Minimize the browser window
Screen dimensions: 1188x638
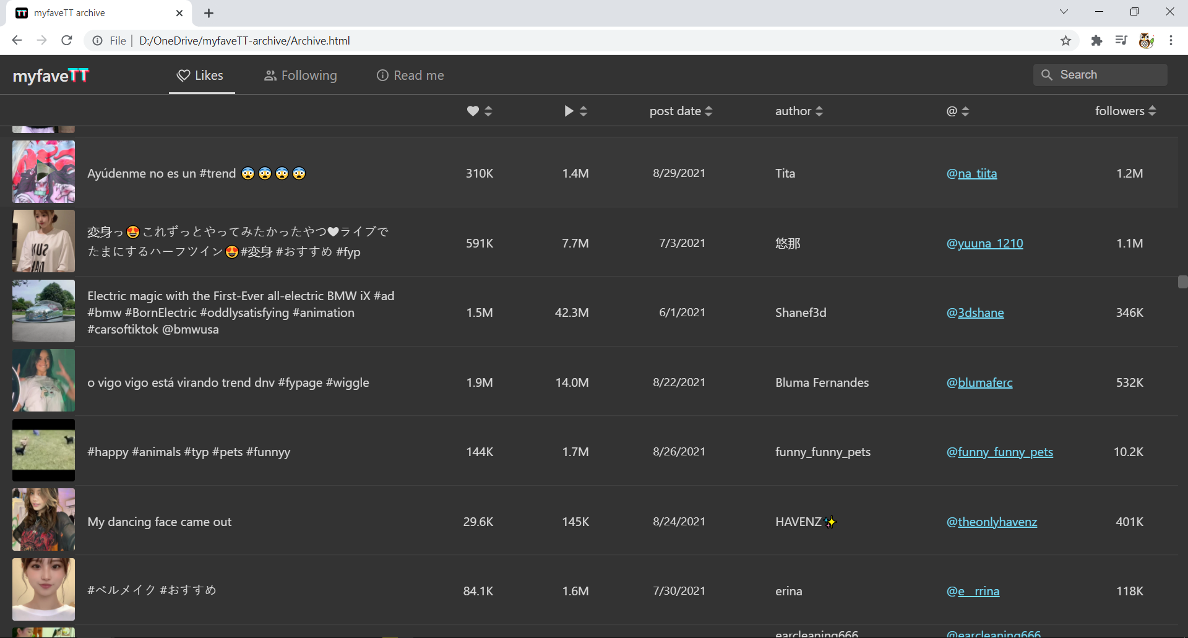1099,12
